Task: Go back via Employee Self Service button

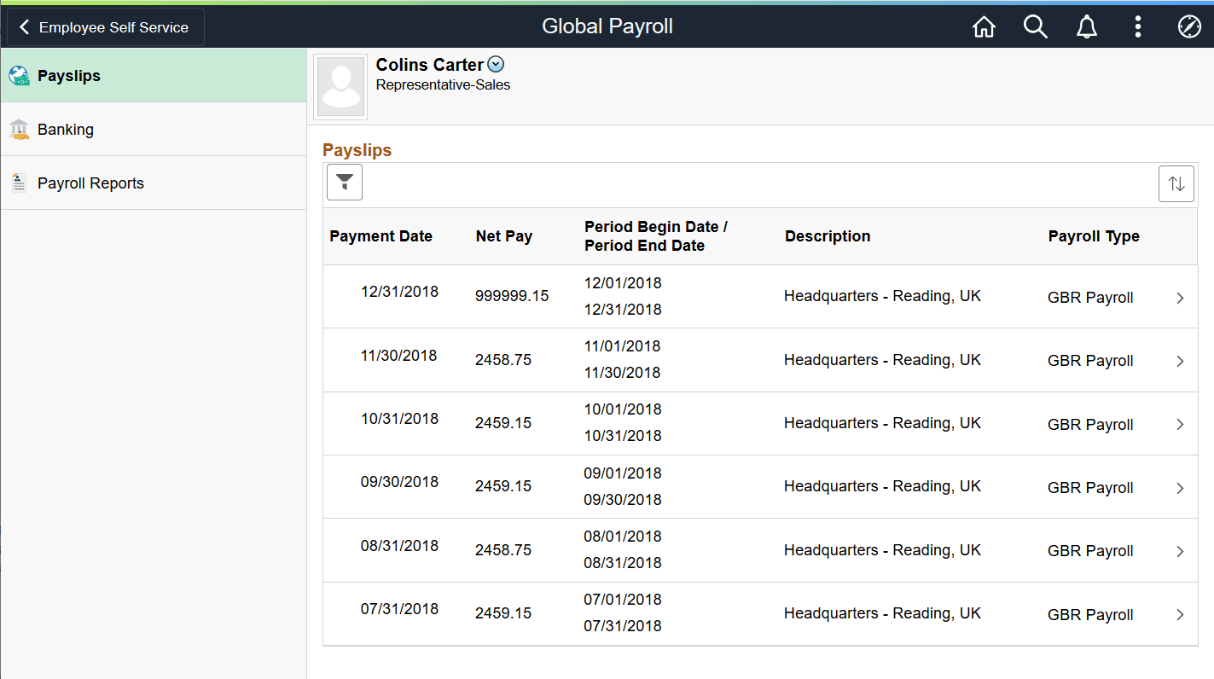Action: click(x=104, y=26)
